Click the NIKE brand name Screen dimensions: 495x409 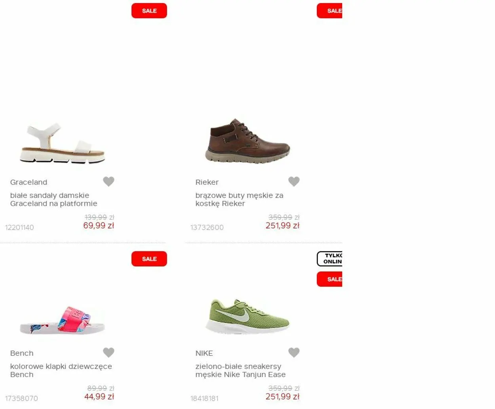click(204, 353)
